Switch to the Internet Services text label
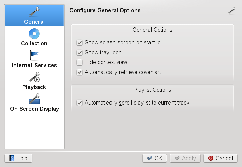The width and height of the screenshot is (242, 167). [34, 65]
